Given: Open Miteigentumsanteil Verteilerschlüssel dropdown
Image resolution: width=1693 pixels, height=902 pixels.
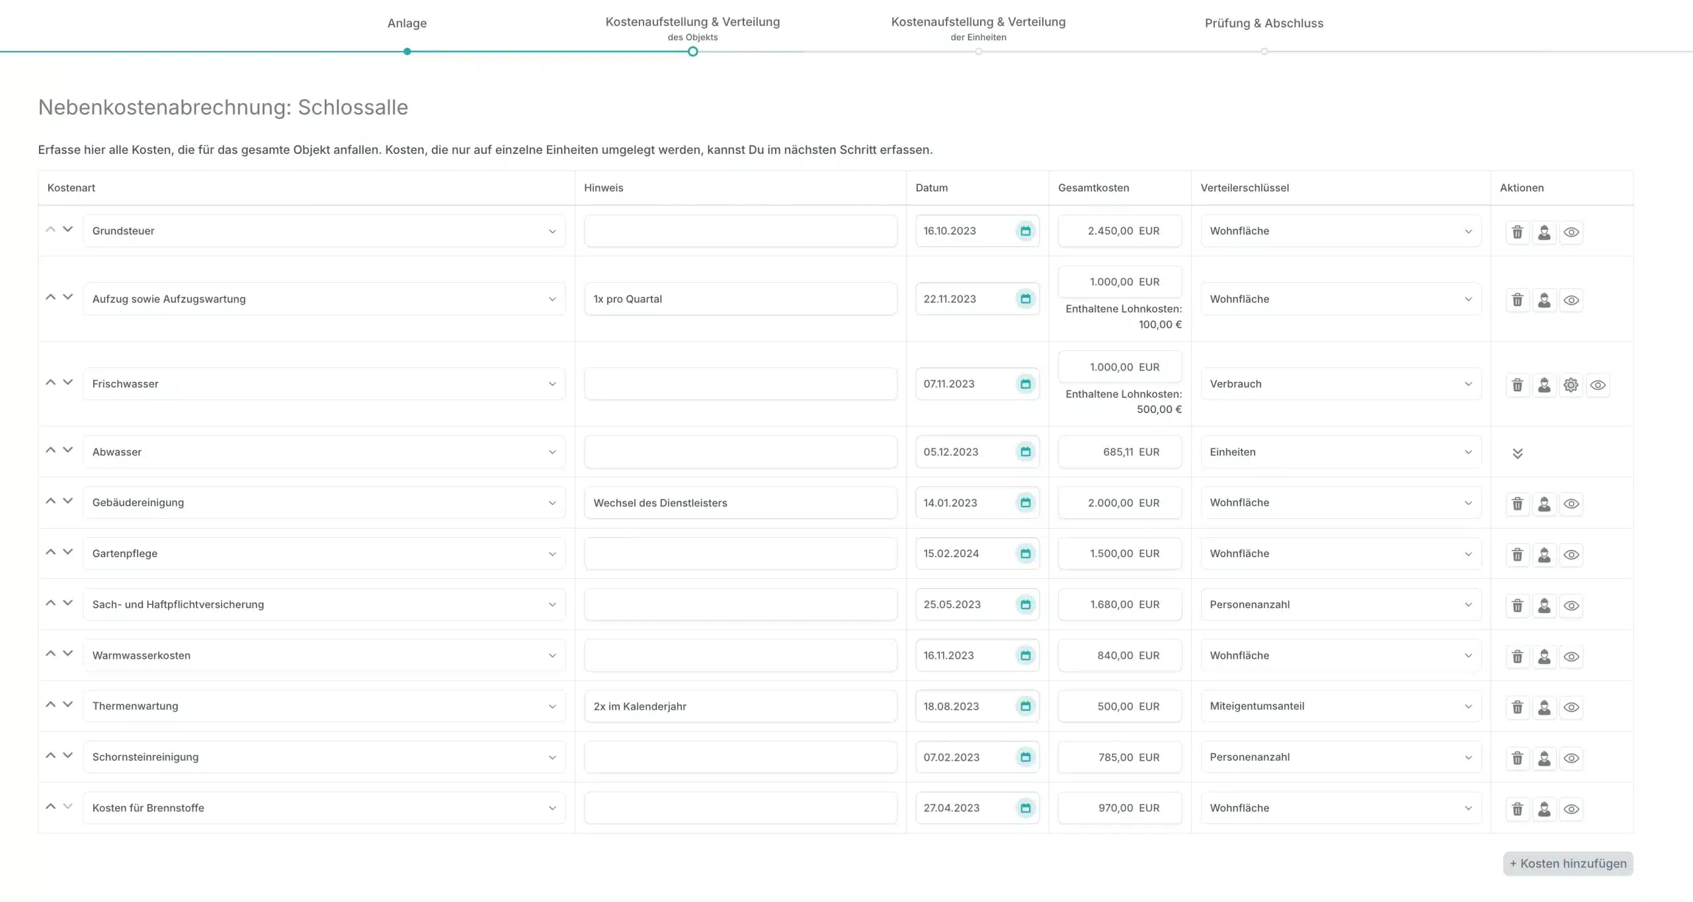Looking at the screenshot, I should click(x=1341, y=706).
